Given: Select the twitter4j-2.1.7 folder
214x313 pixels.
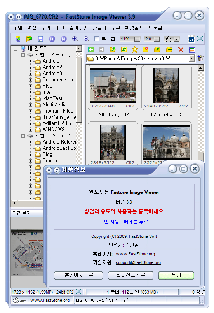Looking at the screenshot, I should point(57,123).
